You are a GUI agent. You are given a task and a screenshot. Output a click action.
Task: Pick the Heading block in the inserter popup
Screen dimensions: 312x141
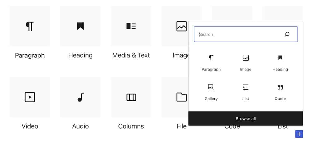[280, 63]
